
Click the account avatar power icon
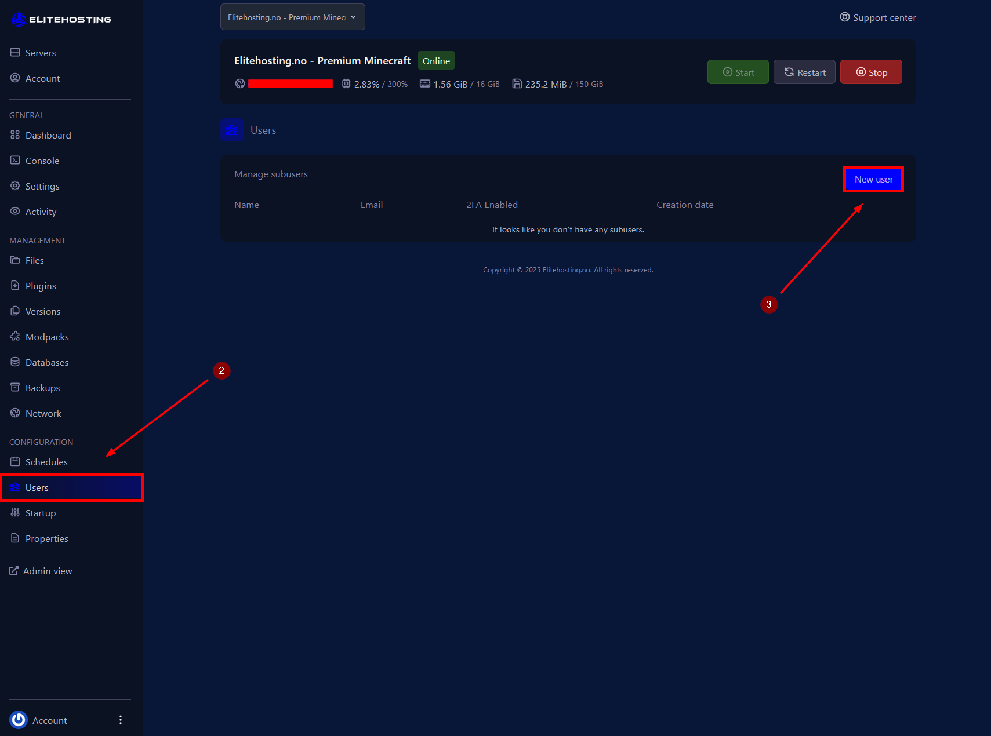[x=19, y=720]
